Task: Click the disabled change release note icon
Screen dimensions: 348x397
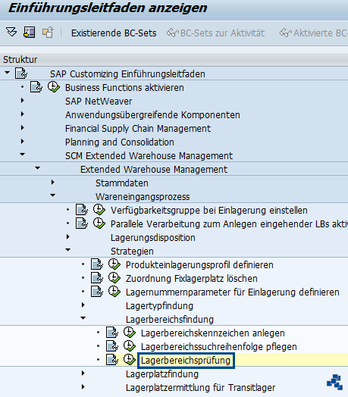Action: tap(48, 33)
